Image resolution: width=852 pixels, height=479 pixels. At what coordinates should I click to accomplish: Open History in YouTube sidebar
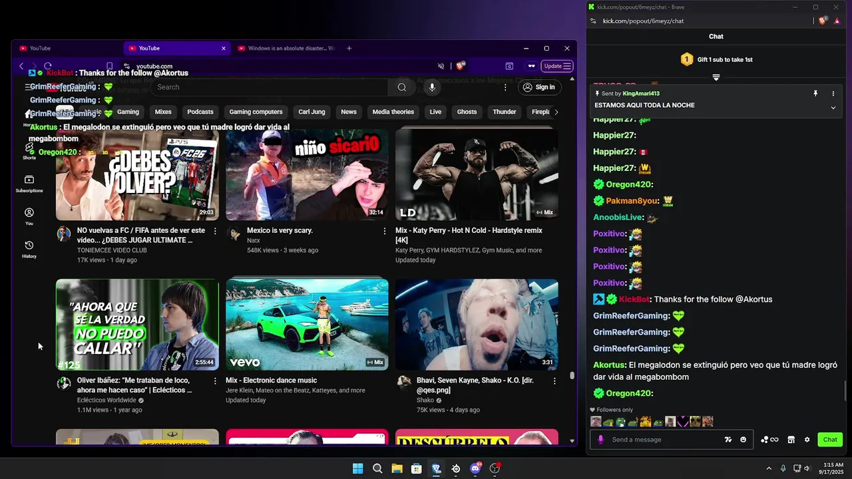tap(29, 249)
